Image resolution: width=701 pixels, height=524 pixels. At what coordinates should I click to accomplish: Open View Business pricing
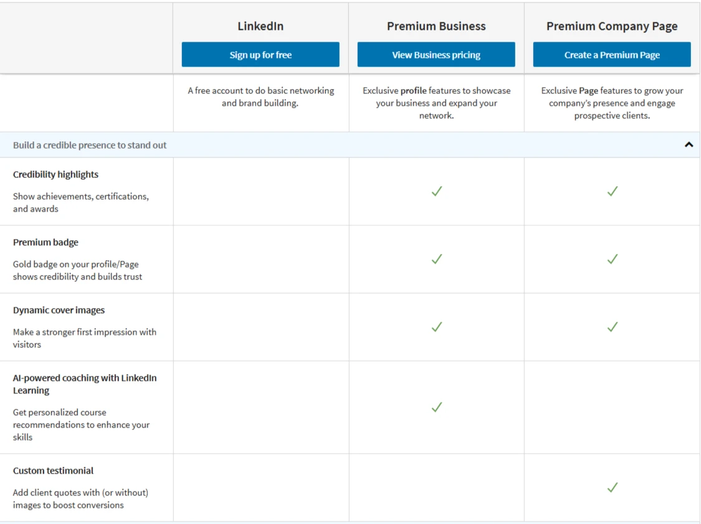click(436, 55)
